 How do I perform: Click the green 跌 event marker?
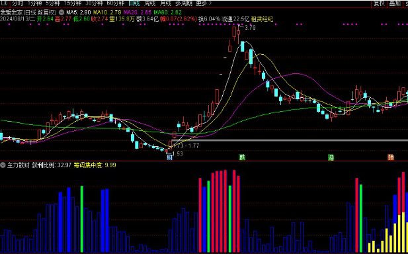click(x=242, y=157)
